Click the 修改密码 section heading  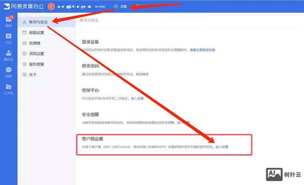point(90,66)
